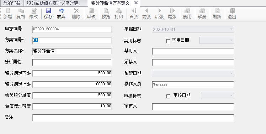Click the 刷新 refresh button

pyautogui.click(x=217, y=14)
